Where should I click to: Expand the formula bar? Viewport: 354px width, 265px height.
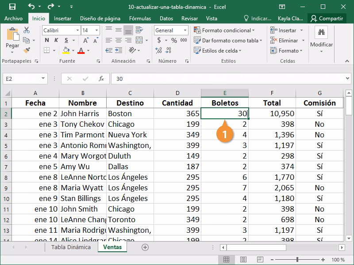tap(347, 79)
